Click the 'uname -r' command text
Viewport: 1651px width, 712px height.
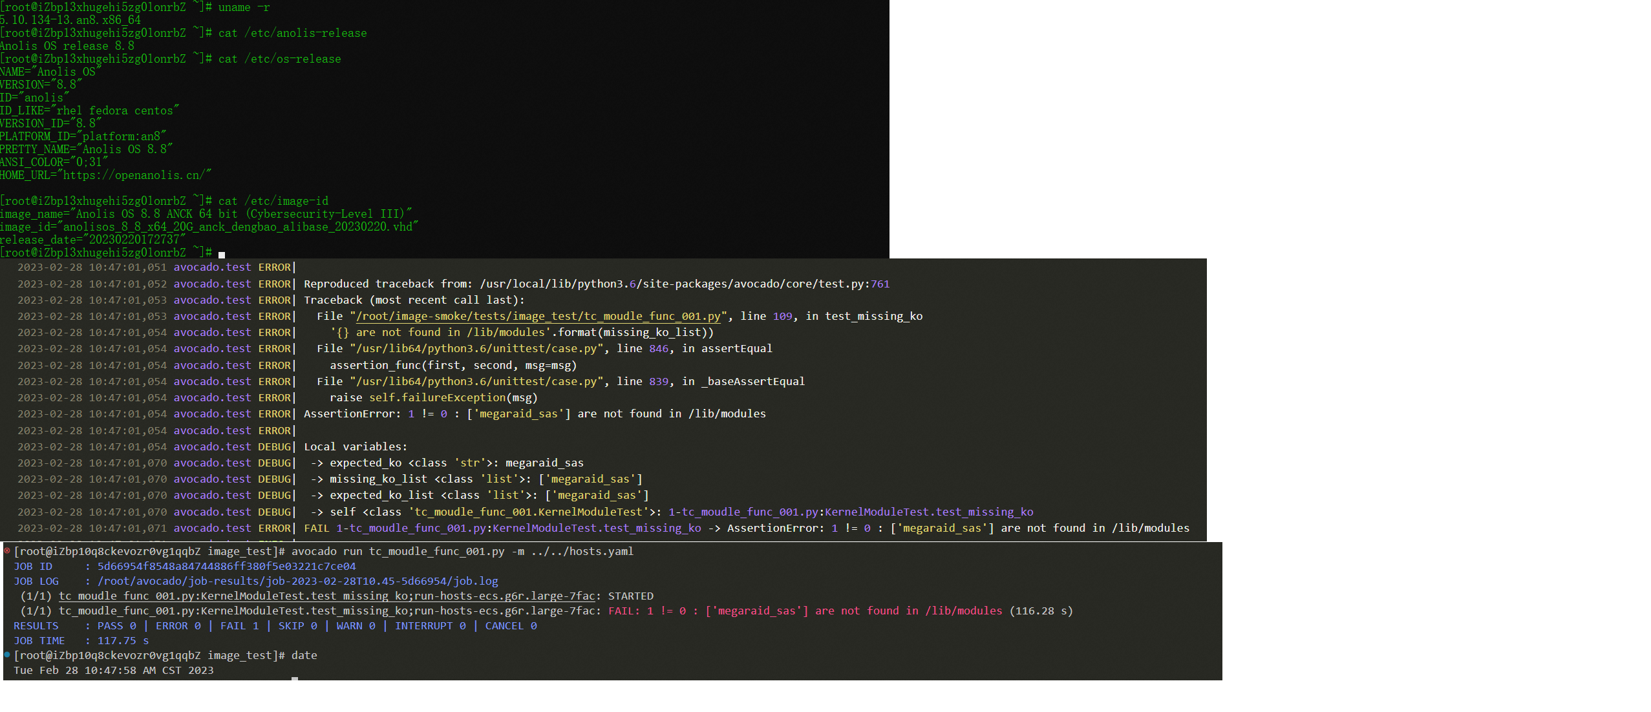coord(244,7)
